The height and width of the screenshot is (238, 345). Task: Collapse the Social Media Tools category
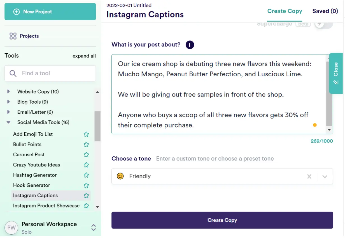coord(8,122)
